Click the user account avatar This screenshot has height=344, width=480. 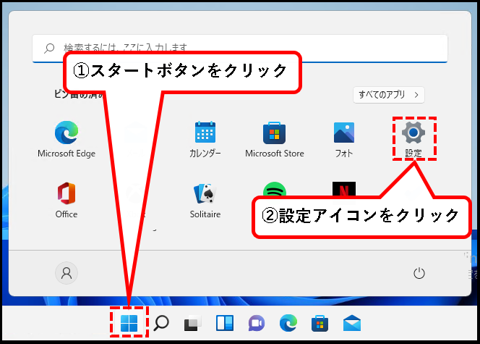(67, 273)
